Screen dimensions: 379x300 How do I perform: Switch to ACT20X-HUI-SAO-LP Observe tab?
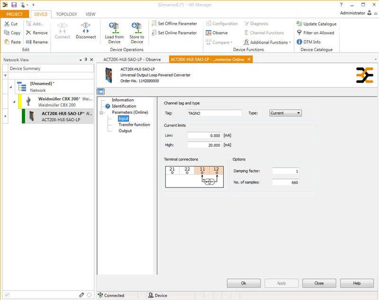coord(132,59)
